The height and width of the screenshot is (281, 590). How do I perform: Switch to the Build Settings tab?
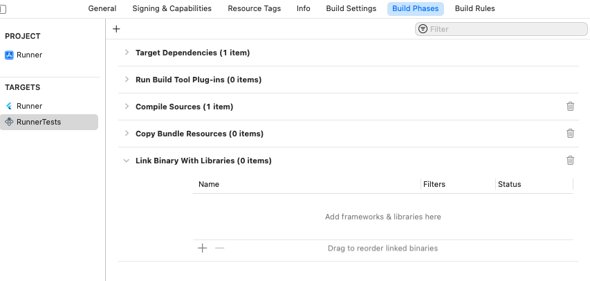pos(351,8)
